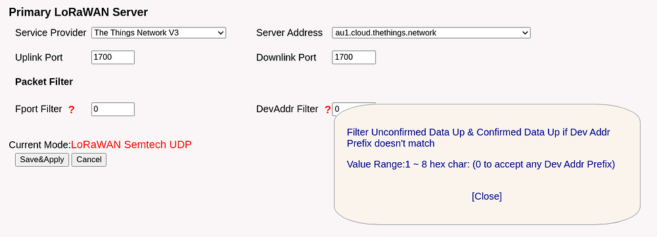This screenshot has height=237, width=657.
Task: Open the Fport Filter help question mark
Action: 72,110
